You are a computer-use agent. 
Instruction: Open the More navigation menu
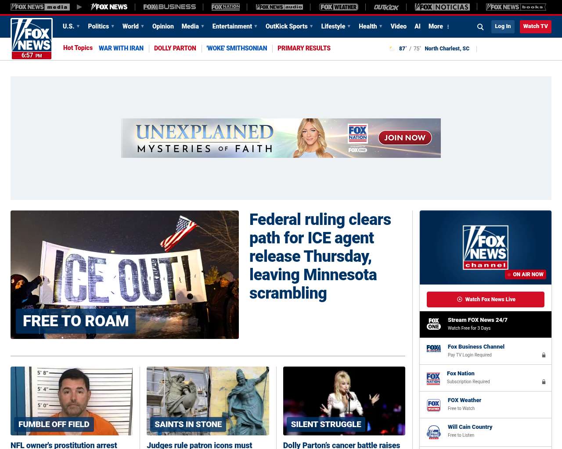tap(436, 26)
